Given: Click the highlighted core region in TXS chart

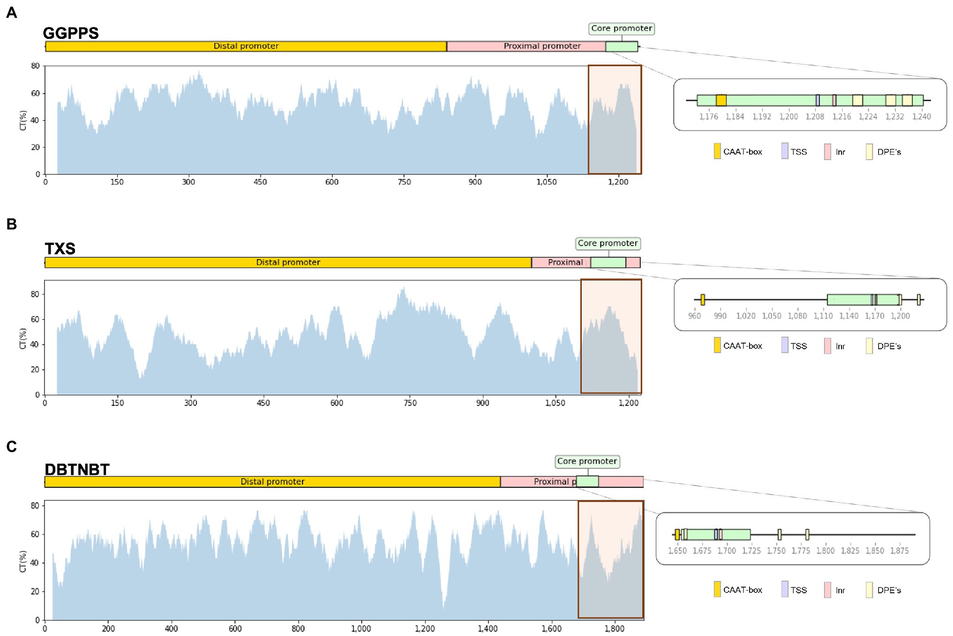Looking at the screenshot, I should point(611,336).
